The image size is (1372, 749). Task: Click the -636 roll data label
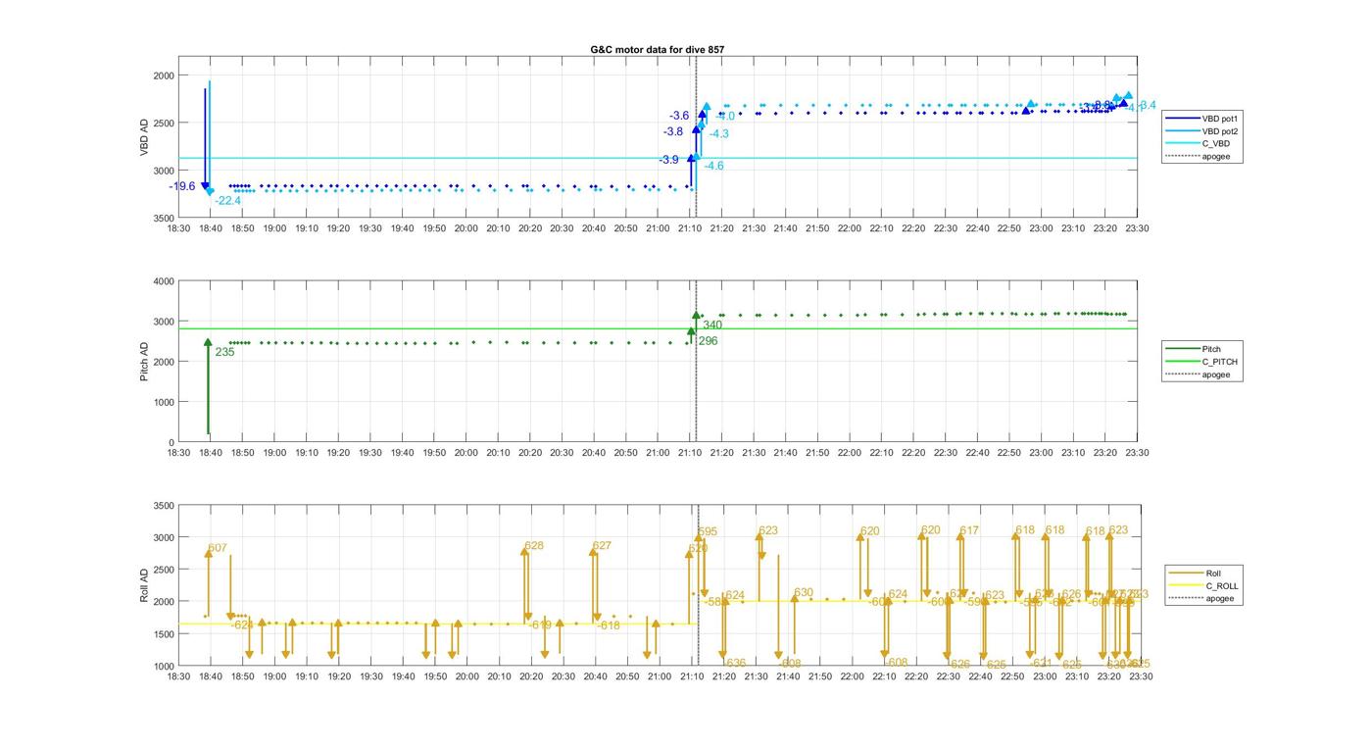pyautogui.click(x=733, y=663)
